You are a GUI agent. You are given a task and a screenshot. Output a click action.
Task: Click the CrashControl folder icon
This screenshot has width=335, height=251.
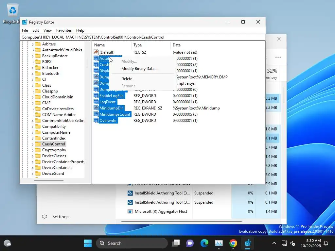(x=38, y=144)
